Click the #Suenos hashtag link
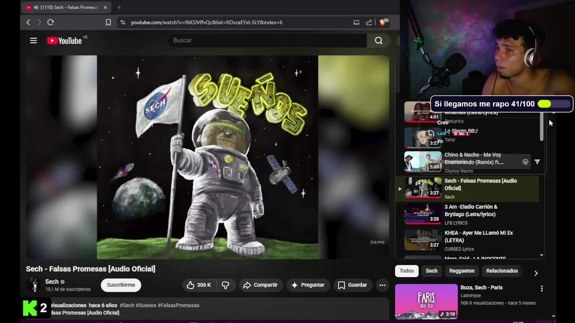Image resolution: width=575 pixels, height=323 pixels. pos(146,305)
